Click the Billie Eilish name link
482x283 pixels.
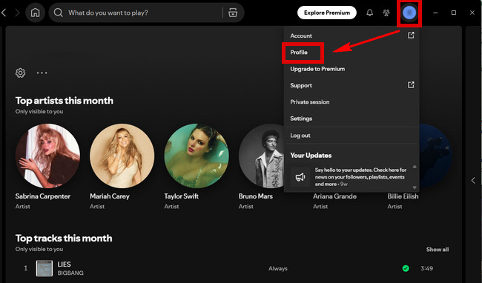point(403,196)
